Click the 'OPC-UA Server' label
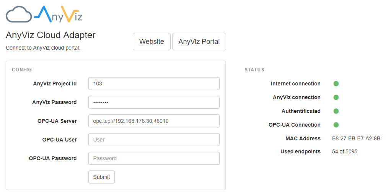Screen dimensions: 391x193 (x=57, y=121)
